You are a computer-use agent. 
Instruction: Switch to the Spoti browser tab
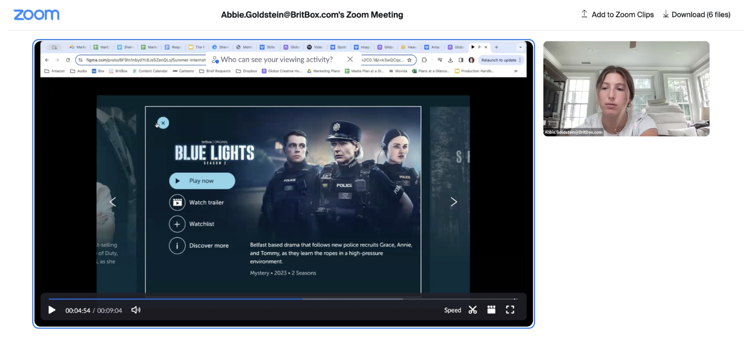(x=339, y=47)
